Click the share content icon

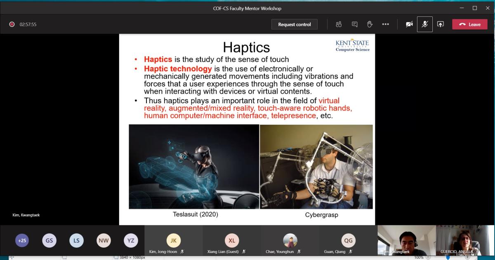[x=440, y=24]
